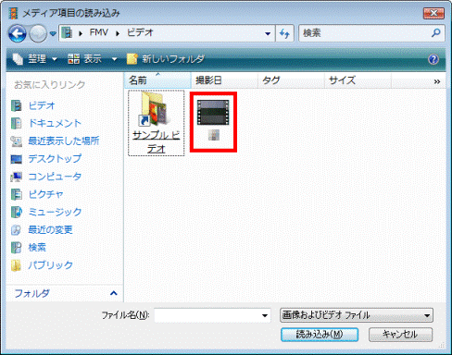Screen dimensions: 452x355
Task: Open the 最近の変更 saved search link
Action: 50,229
